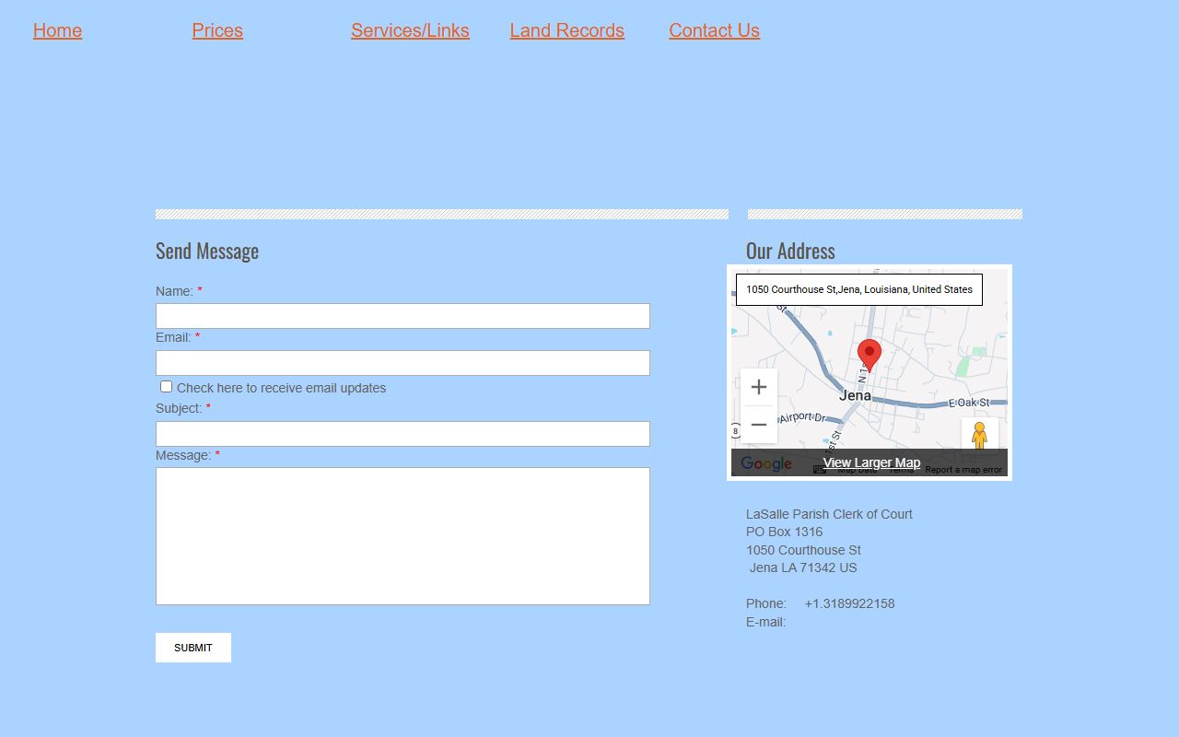The width and height of the screenshot is (1179, 737).
Task: Submit the message form
Action: point(193,648)
